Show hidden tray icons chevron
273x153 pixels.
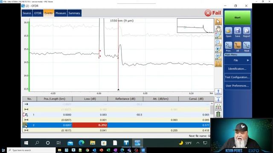(198, 143)
